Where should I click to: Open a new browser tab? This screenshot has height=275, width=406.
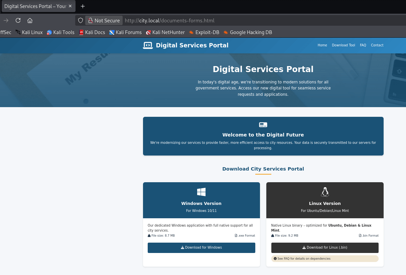83,6
